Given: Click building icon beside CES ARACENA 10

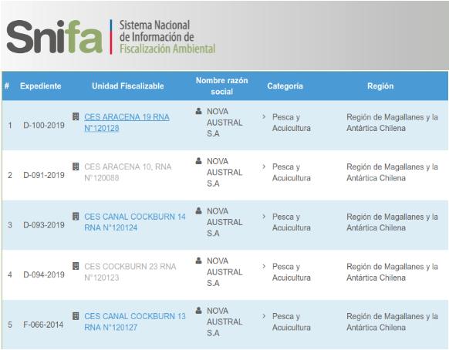Looking at the screenshot, I should point(76,167).
